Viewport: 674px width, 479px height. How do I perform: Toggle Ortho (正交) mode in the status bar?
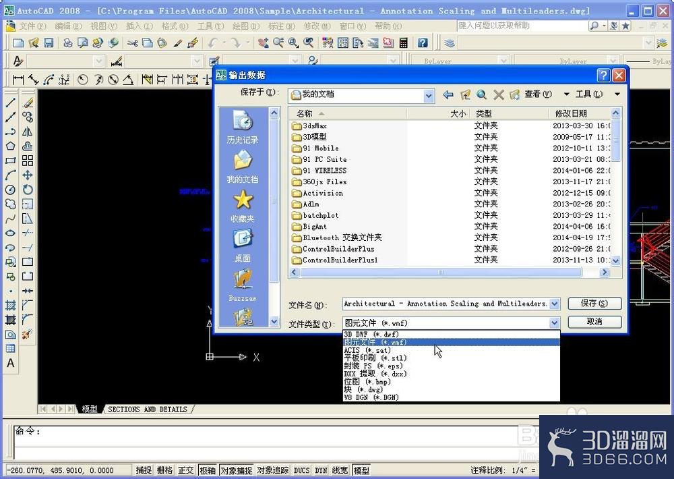click(x=186, y=470)
